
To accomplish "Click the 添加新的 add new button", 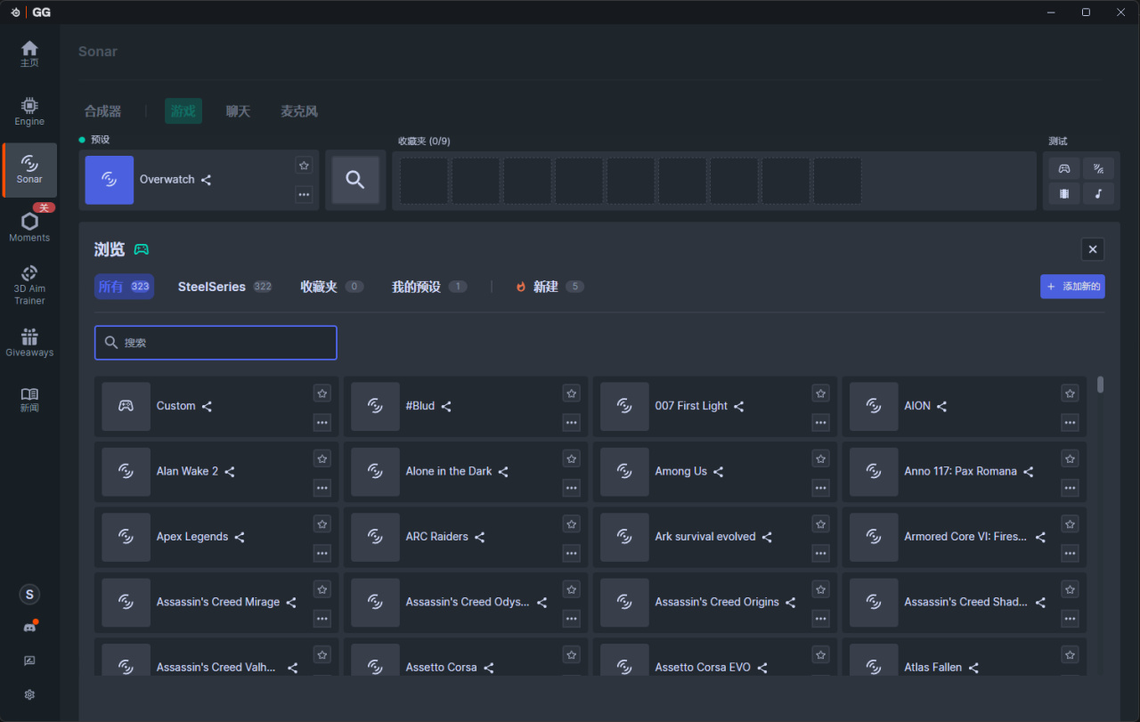I will [1072, 287].
